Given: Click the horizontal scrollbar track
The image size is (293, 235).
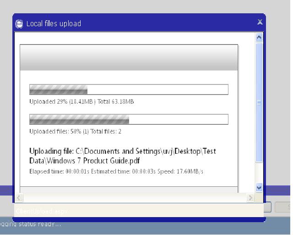Looking at the screenshot, I should 135,198.
